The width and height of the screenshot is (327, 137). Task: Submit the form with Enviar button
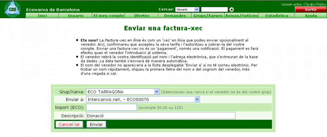coord(96,125)
